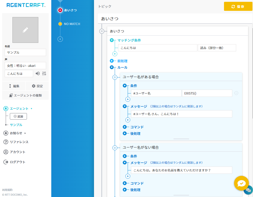253x197 pixels.
Task: Click the avatar image edit pencil
Action: pos(25,30)
